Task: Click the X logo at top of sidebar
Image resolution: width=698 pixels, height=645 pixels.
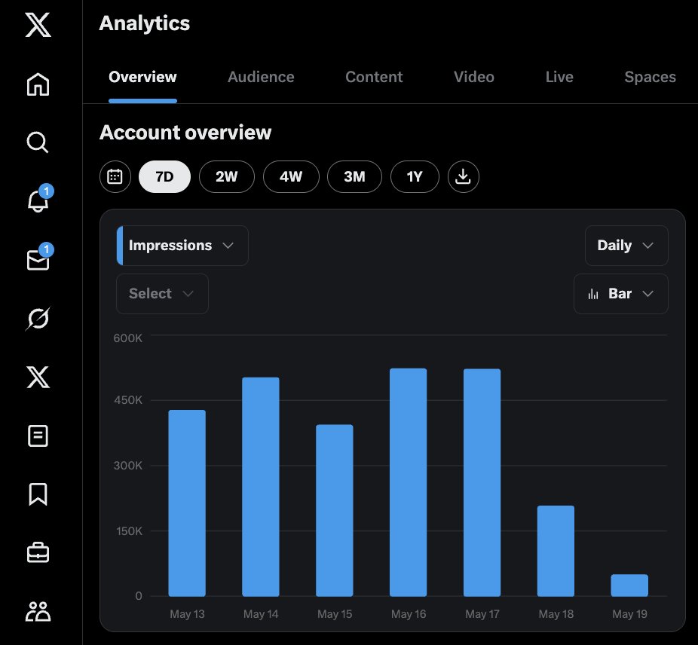Action: pyautogui.click(x=38, y=25)
